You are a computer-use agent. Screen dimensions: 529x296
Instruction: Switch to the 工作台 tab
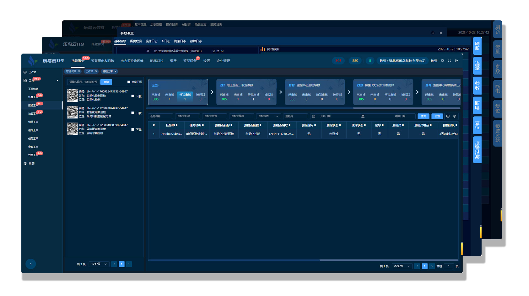[89, 71]
